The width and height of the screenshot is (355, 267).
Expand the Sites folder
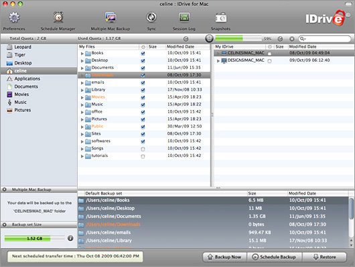[x=82, y=134]
